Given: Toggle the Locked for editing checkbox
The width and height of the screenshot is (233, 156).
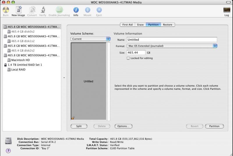Looking at the screenshot, I should click(128, 58).
